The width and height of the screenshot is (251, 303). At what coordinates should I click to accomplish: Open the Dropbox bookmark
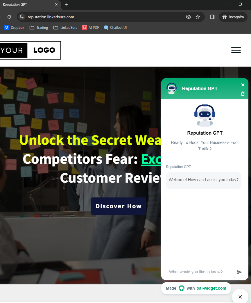15,28
